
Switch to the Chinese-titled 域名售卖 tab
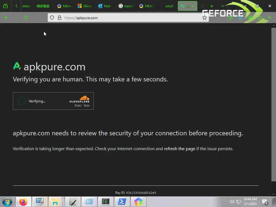(43, 6)
